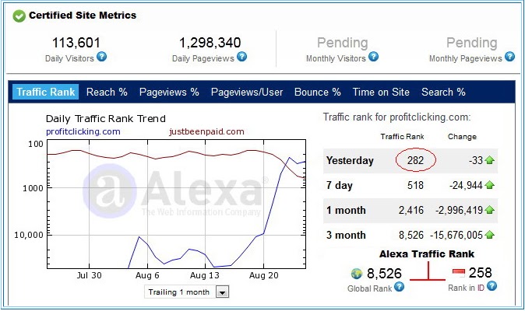This screenshot has width=525, height=311.
Task: Click the change value -33
Action: point(476,160)
